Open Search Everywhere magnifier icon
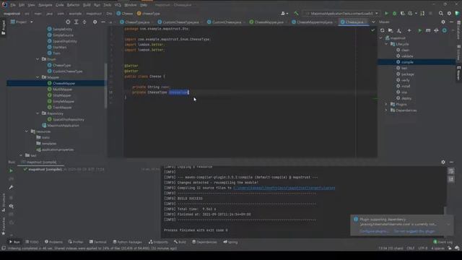462x260 pixels. pyautogui.click(x=441, y=13)
